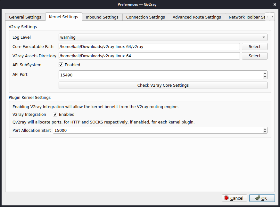Click the Log Level dropdown arrow
The width and height of the screenshot is (280, 207).
263,37
